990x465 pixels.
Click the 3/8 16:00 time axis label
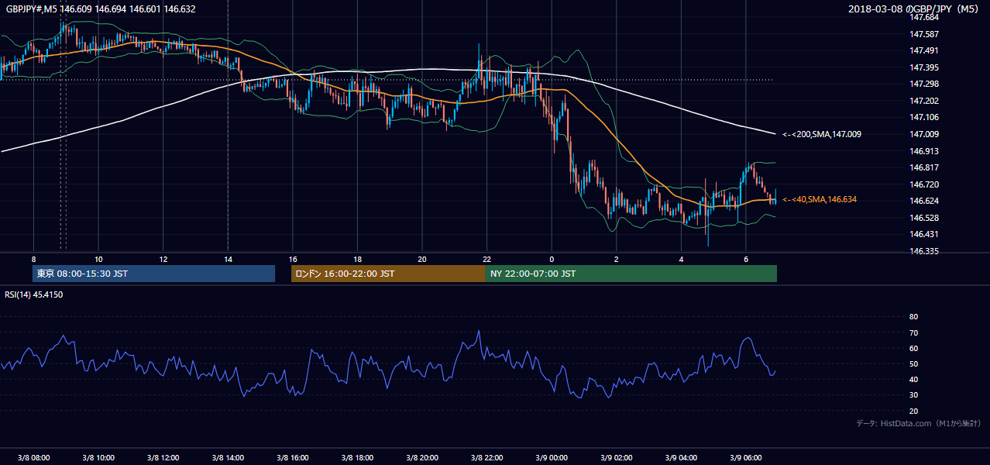(293, 457)
